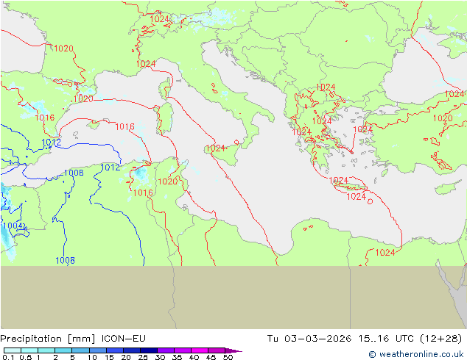Click the '1020' label over western France
This screenshot has height=360, width=467.
(64, 48)
